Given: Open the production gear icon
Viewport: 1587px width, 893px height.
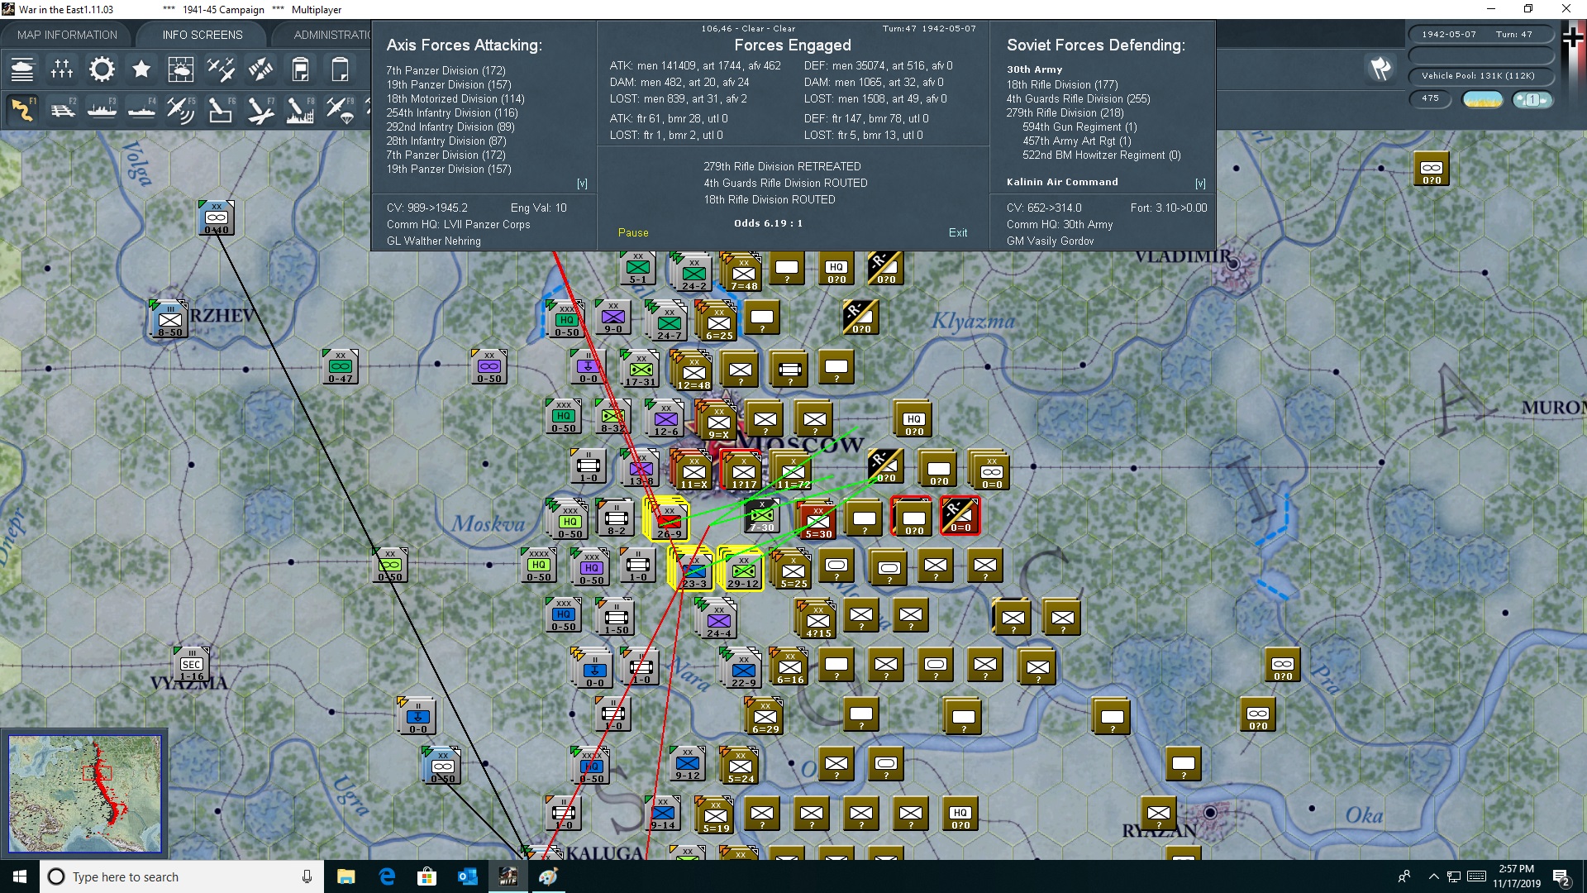Looking at the screenshot, I should (x=102, y=69).
